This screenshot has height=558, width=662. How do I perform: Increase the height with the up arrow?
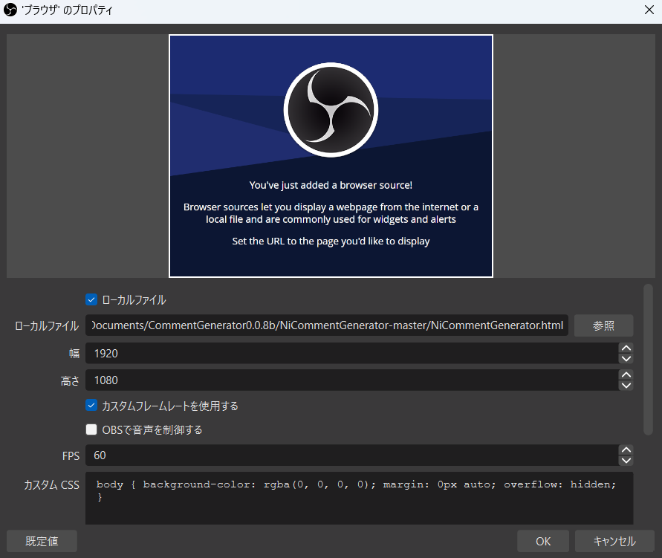point(626,374)
